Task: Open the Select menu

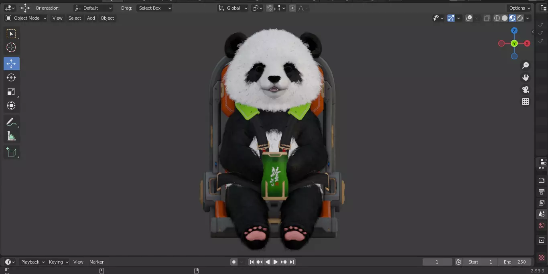Action: (75, 18)
